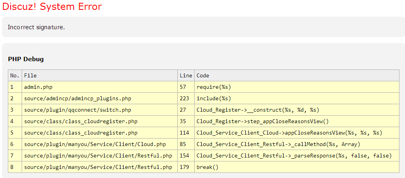The image size is (405, 178).
Task: Click the step_appCloseReasonsView() code cell
Action: tap(262, 121)
